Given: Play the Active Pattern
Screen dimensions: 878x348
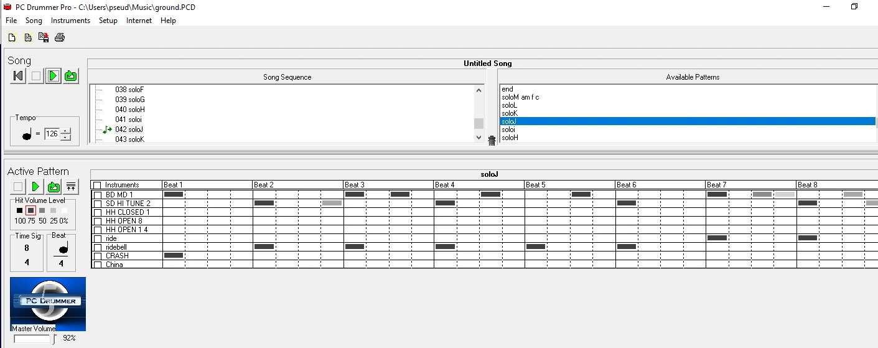Looking at the screenshot, I should click(x=35, y=187).
